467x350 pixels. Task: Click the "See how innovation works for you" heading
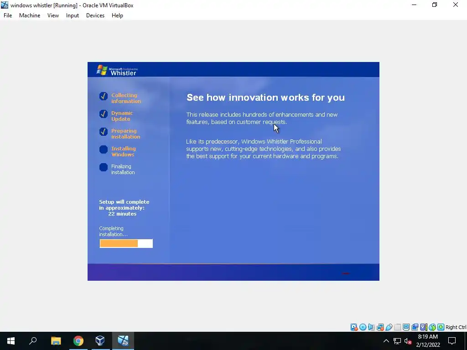pyautogui.click(x=265, y=98)
